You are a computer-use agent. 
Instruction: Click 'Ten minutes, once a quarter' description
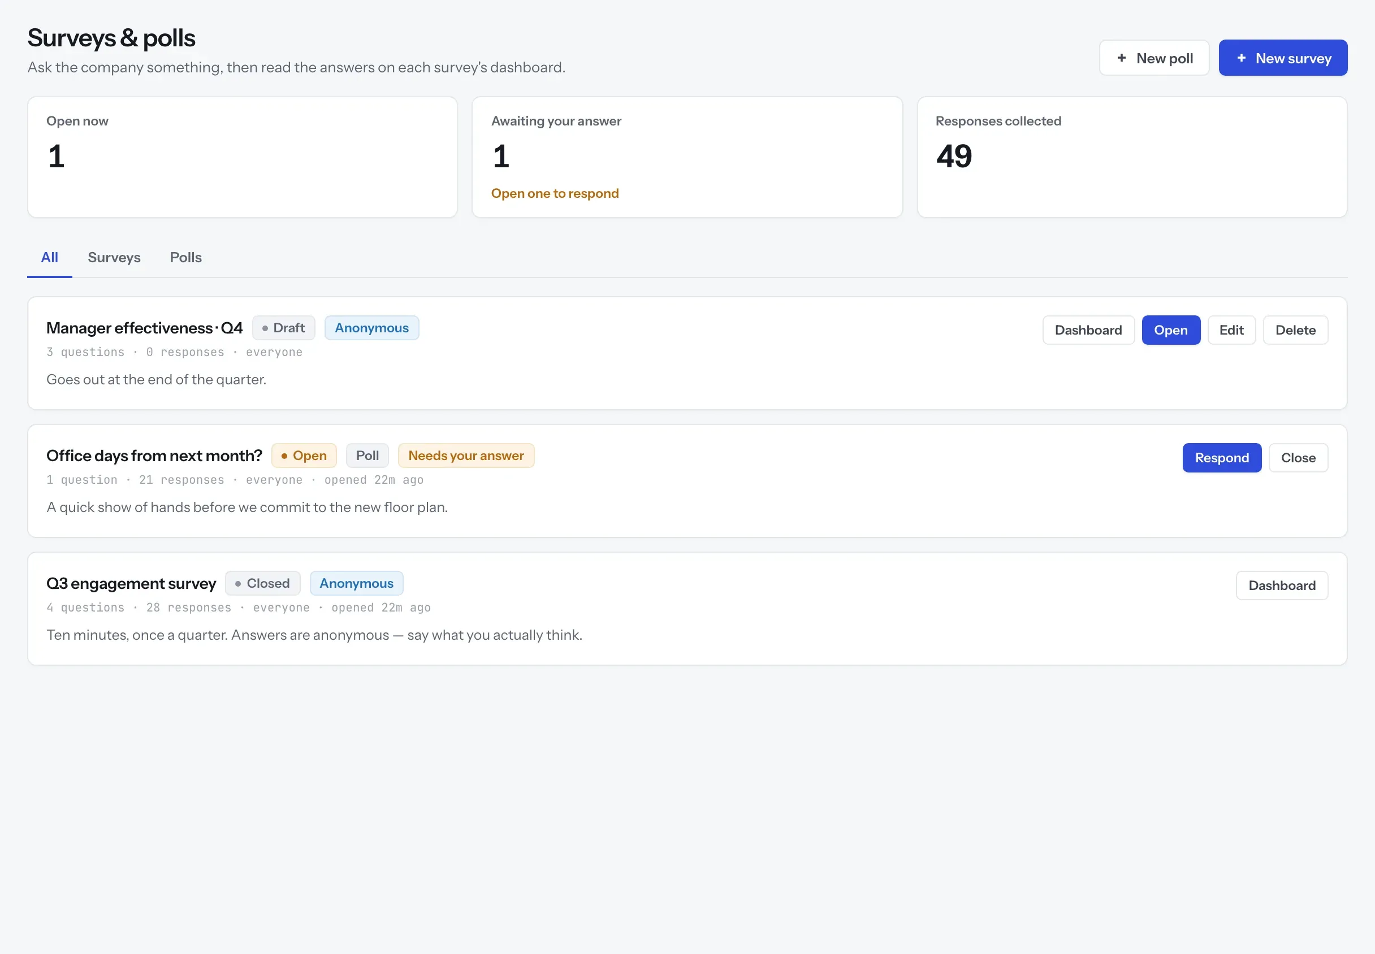point(314,635)
